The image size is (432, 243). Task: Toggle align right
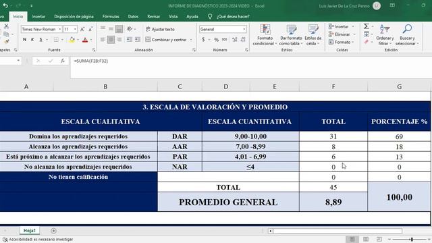point(119,40)
